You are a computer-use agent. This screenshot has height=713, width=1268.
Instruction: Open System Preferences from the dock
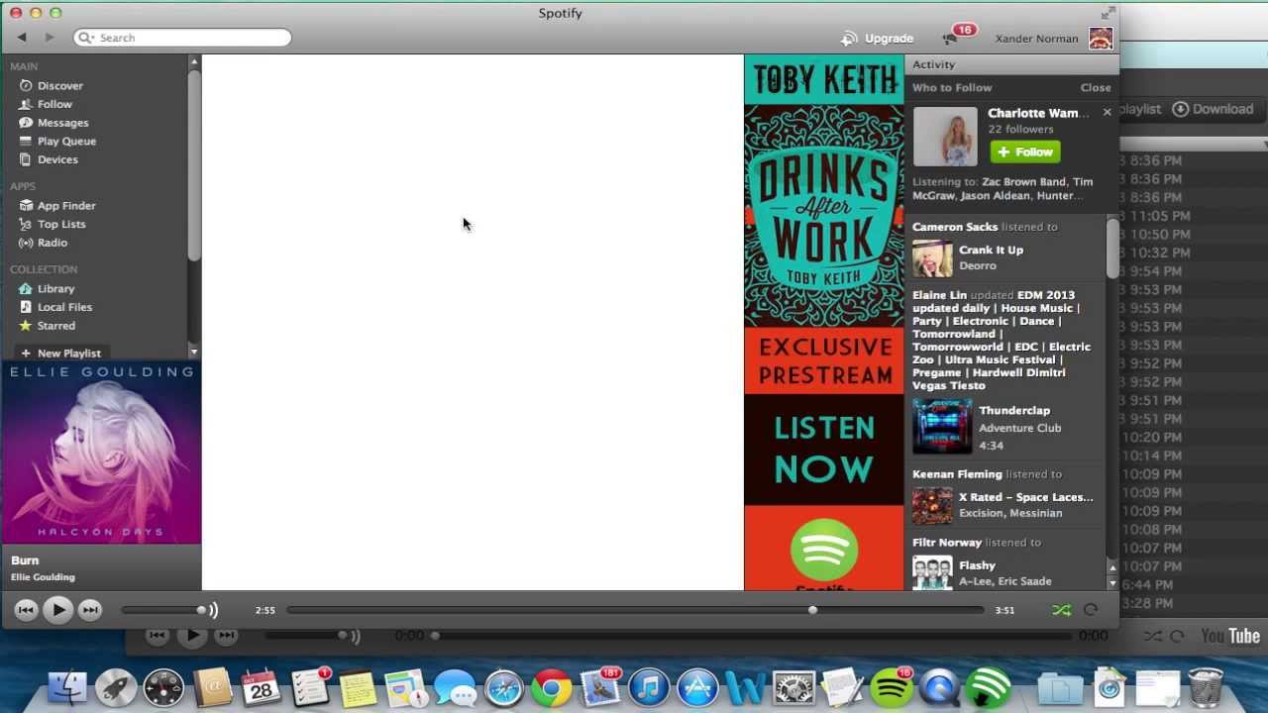[x=793, y=688]
